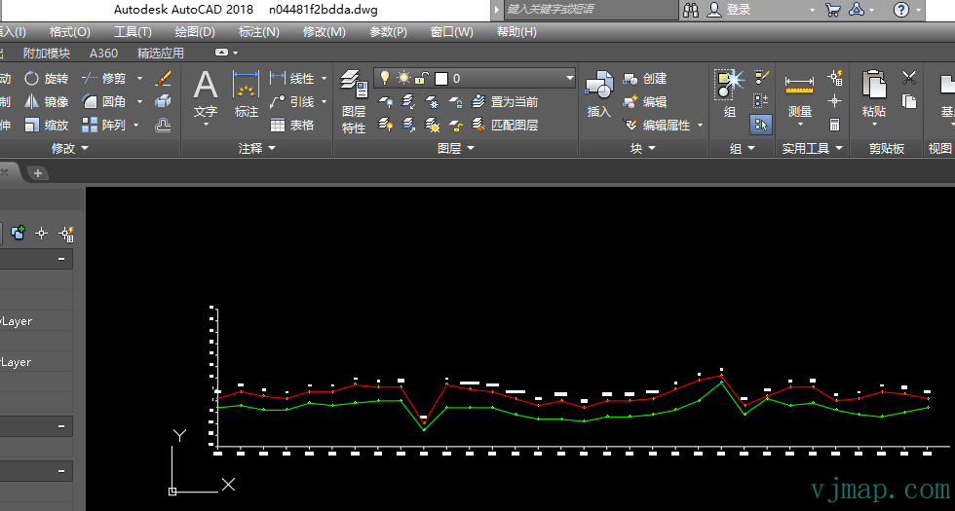Click the Explode cube icon
The height and width of the screenshot is (511, 955).
tap(163, 101)
